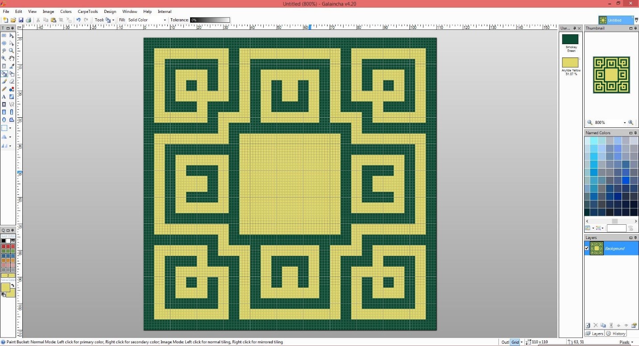The image size is (639, 346).
Task: Select the Paint Bucket tool
Action: coord(4,74)
